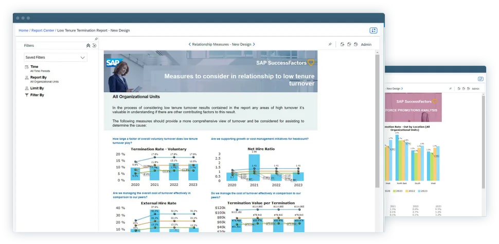This screenshot has width=499, height=244.
Task: Click the report's vertical scrollbar
Action: click(x=377, y=118)
